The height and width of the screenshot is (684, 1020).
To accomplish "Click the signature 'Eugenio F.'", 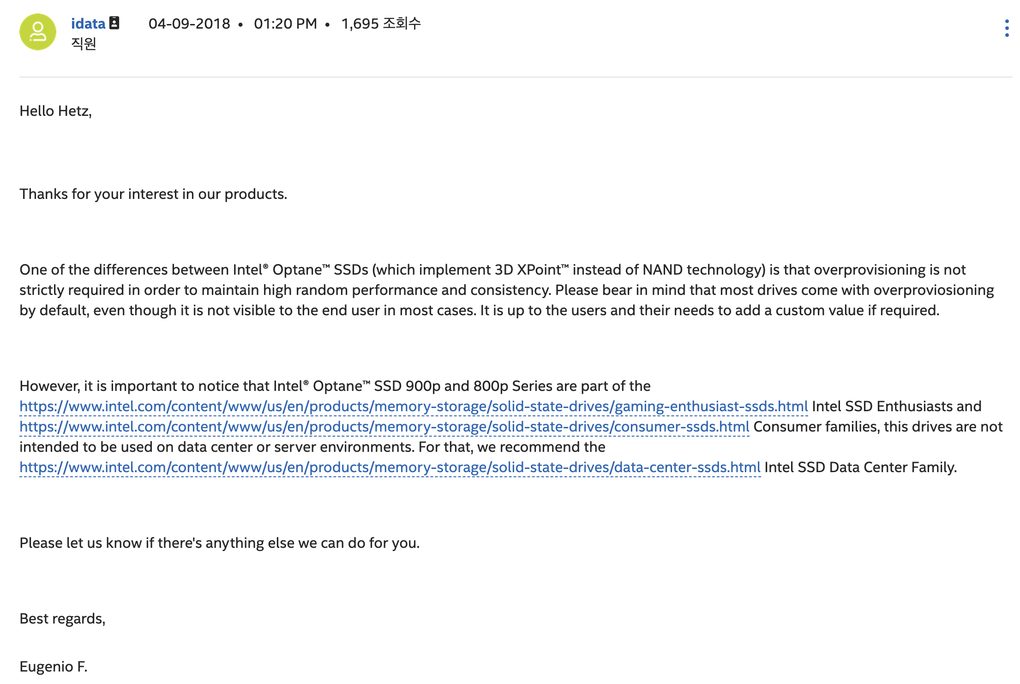I will coord(53,666).
